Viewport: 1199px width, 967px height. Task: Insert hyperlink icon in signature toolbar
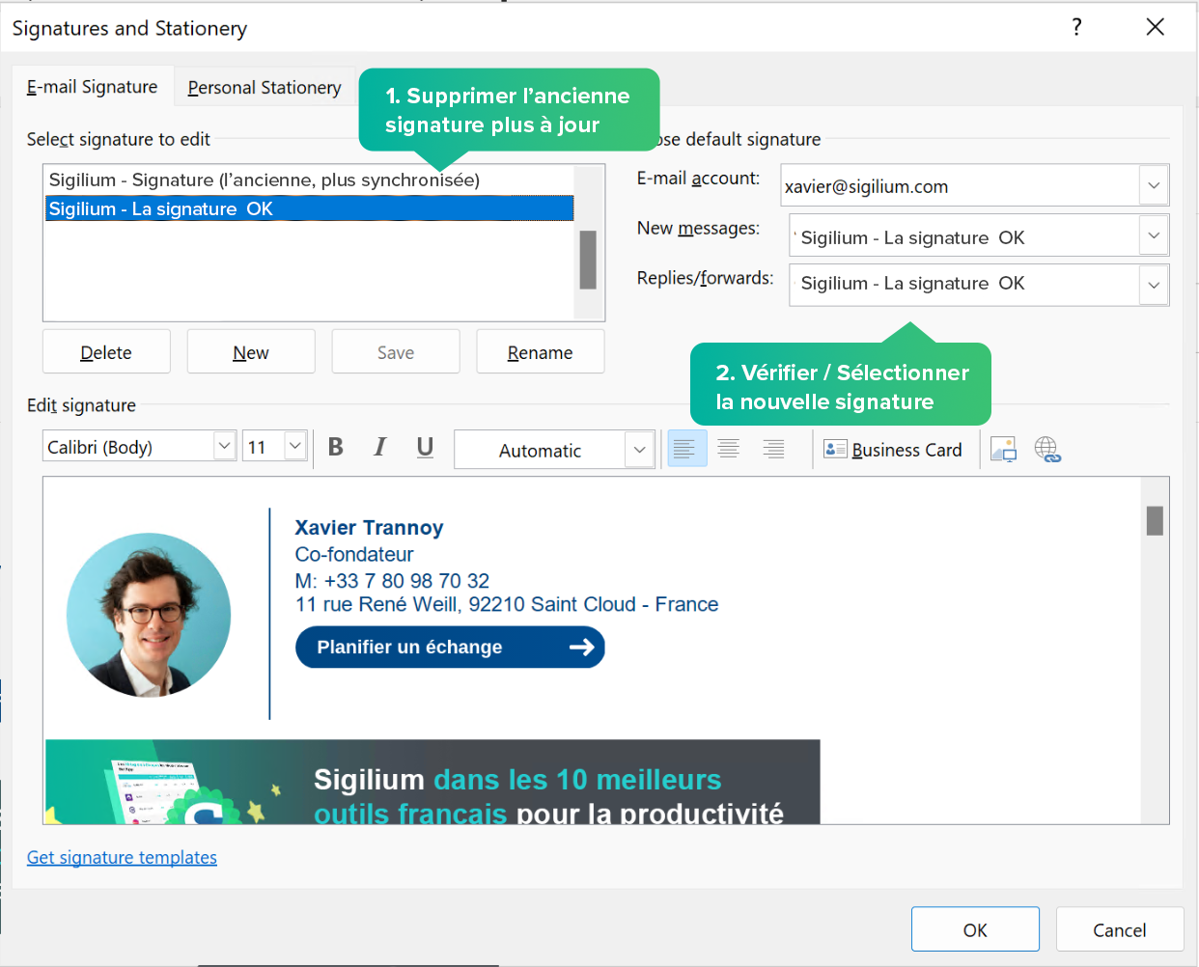(1047, 450)
